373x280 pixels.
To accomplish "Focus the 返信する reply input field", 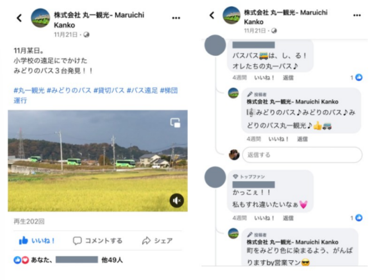I will point(302,155).
